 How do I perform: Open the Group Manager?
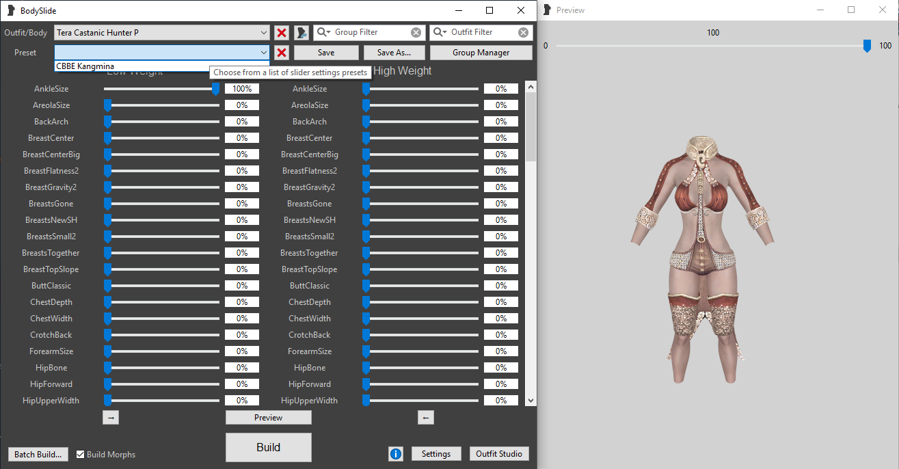click(x=481, y=53)
